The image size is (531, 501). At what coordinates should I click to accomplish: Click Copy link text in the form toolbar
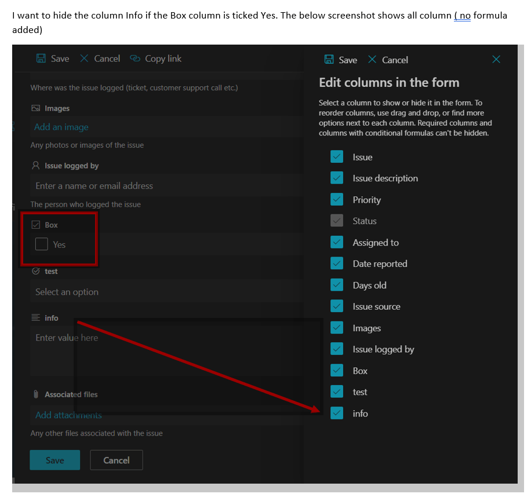click(163, 58)
